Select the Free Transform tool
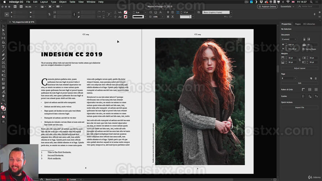Image resolution: width=322 pixels, height=181 pixels. tap(3, 75)
